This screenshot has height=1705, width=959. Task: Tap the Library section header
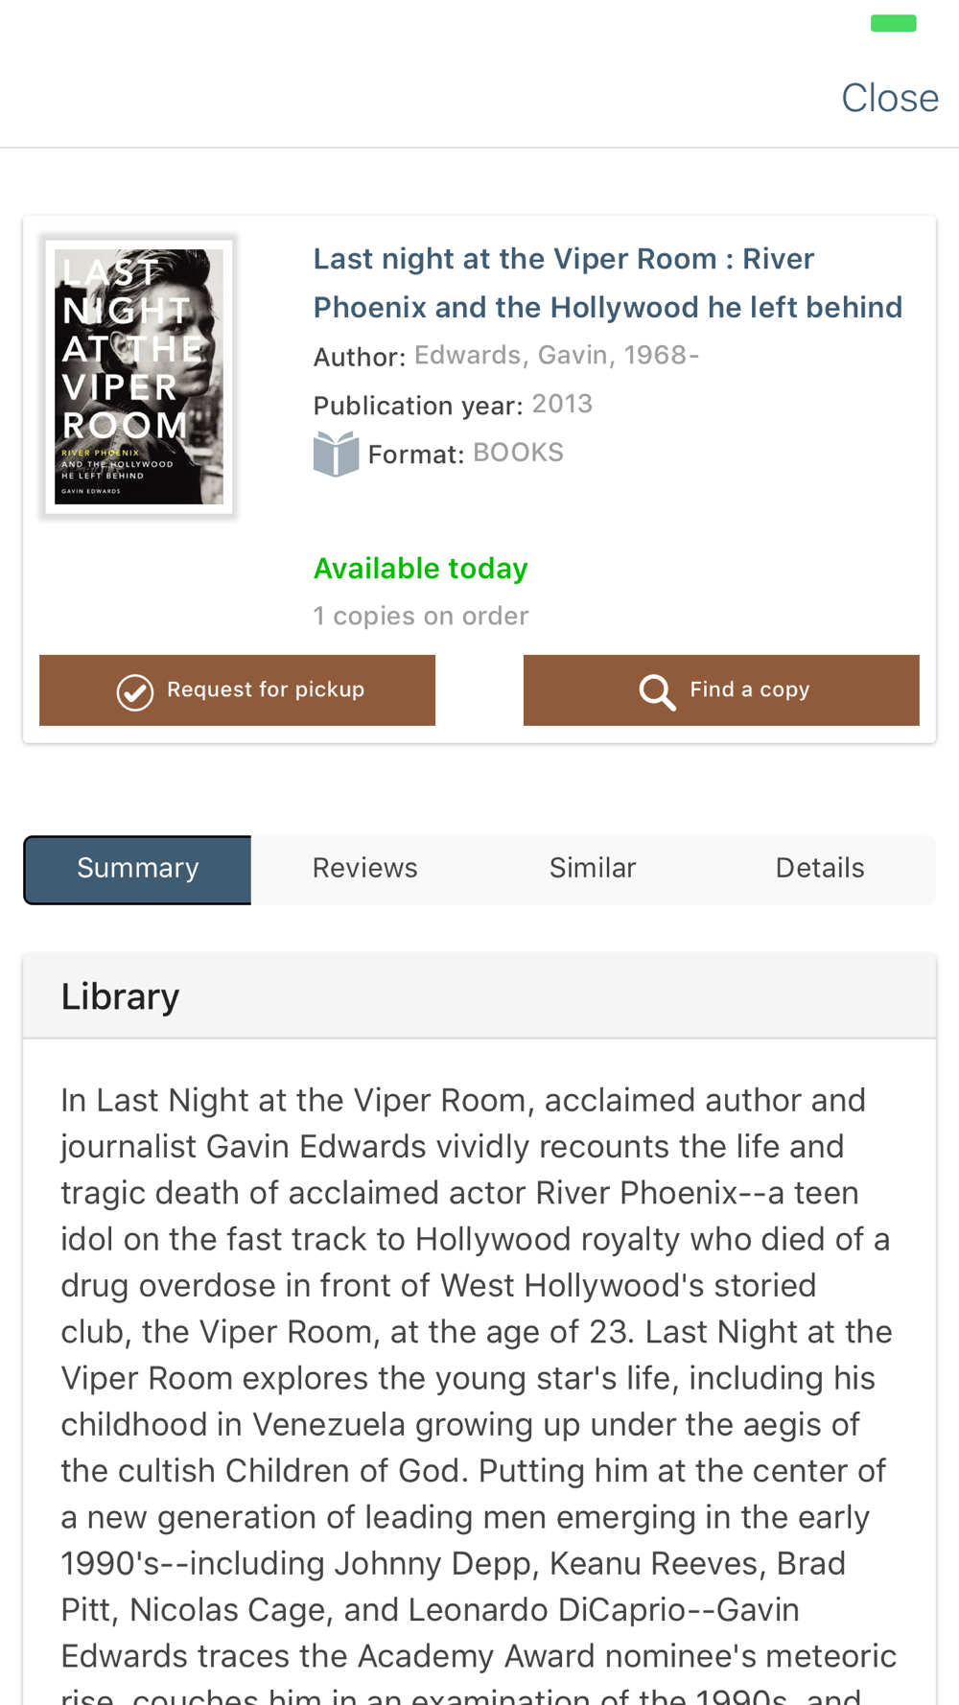point(479,996)
